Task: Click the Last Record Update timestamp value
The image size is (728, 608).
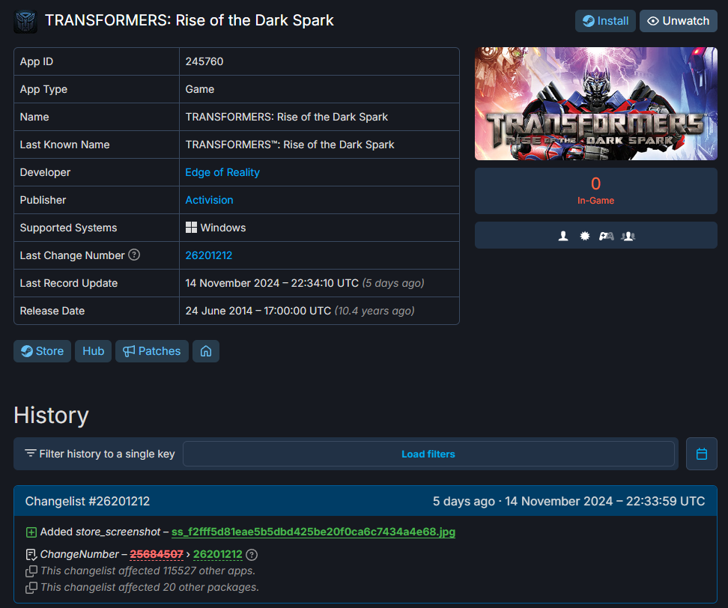Action: point(272,283)
